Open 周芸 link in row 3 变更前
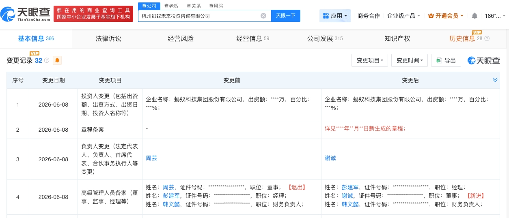 coord(151,158)
